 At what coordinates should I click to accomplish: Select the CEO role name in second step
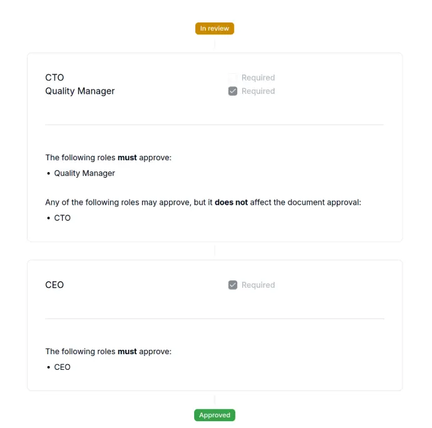click(x=54, y=285)
